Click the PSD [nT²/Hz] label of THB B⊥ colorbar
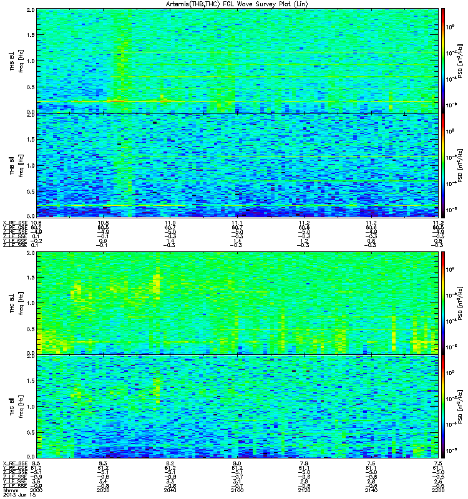The width and height of the screenshot is (468, 499). pyautogui.click(x=461, y=61)
